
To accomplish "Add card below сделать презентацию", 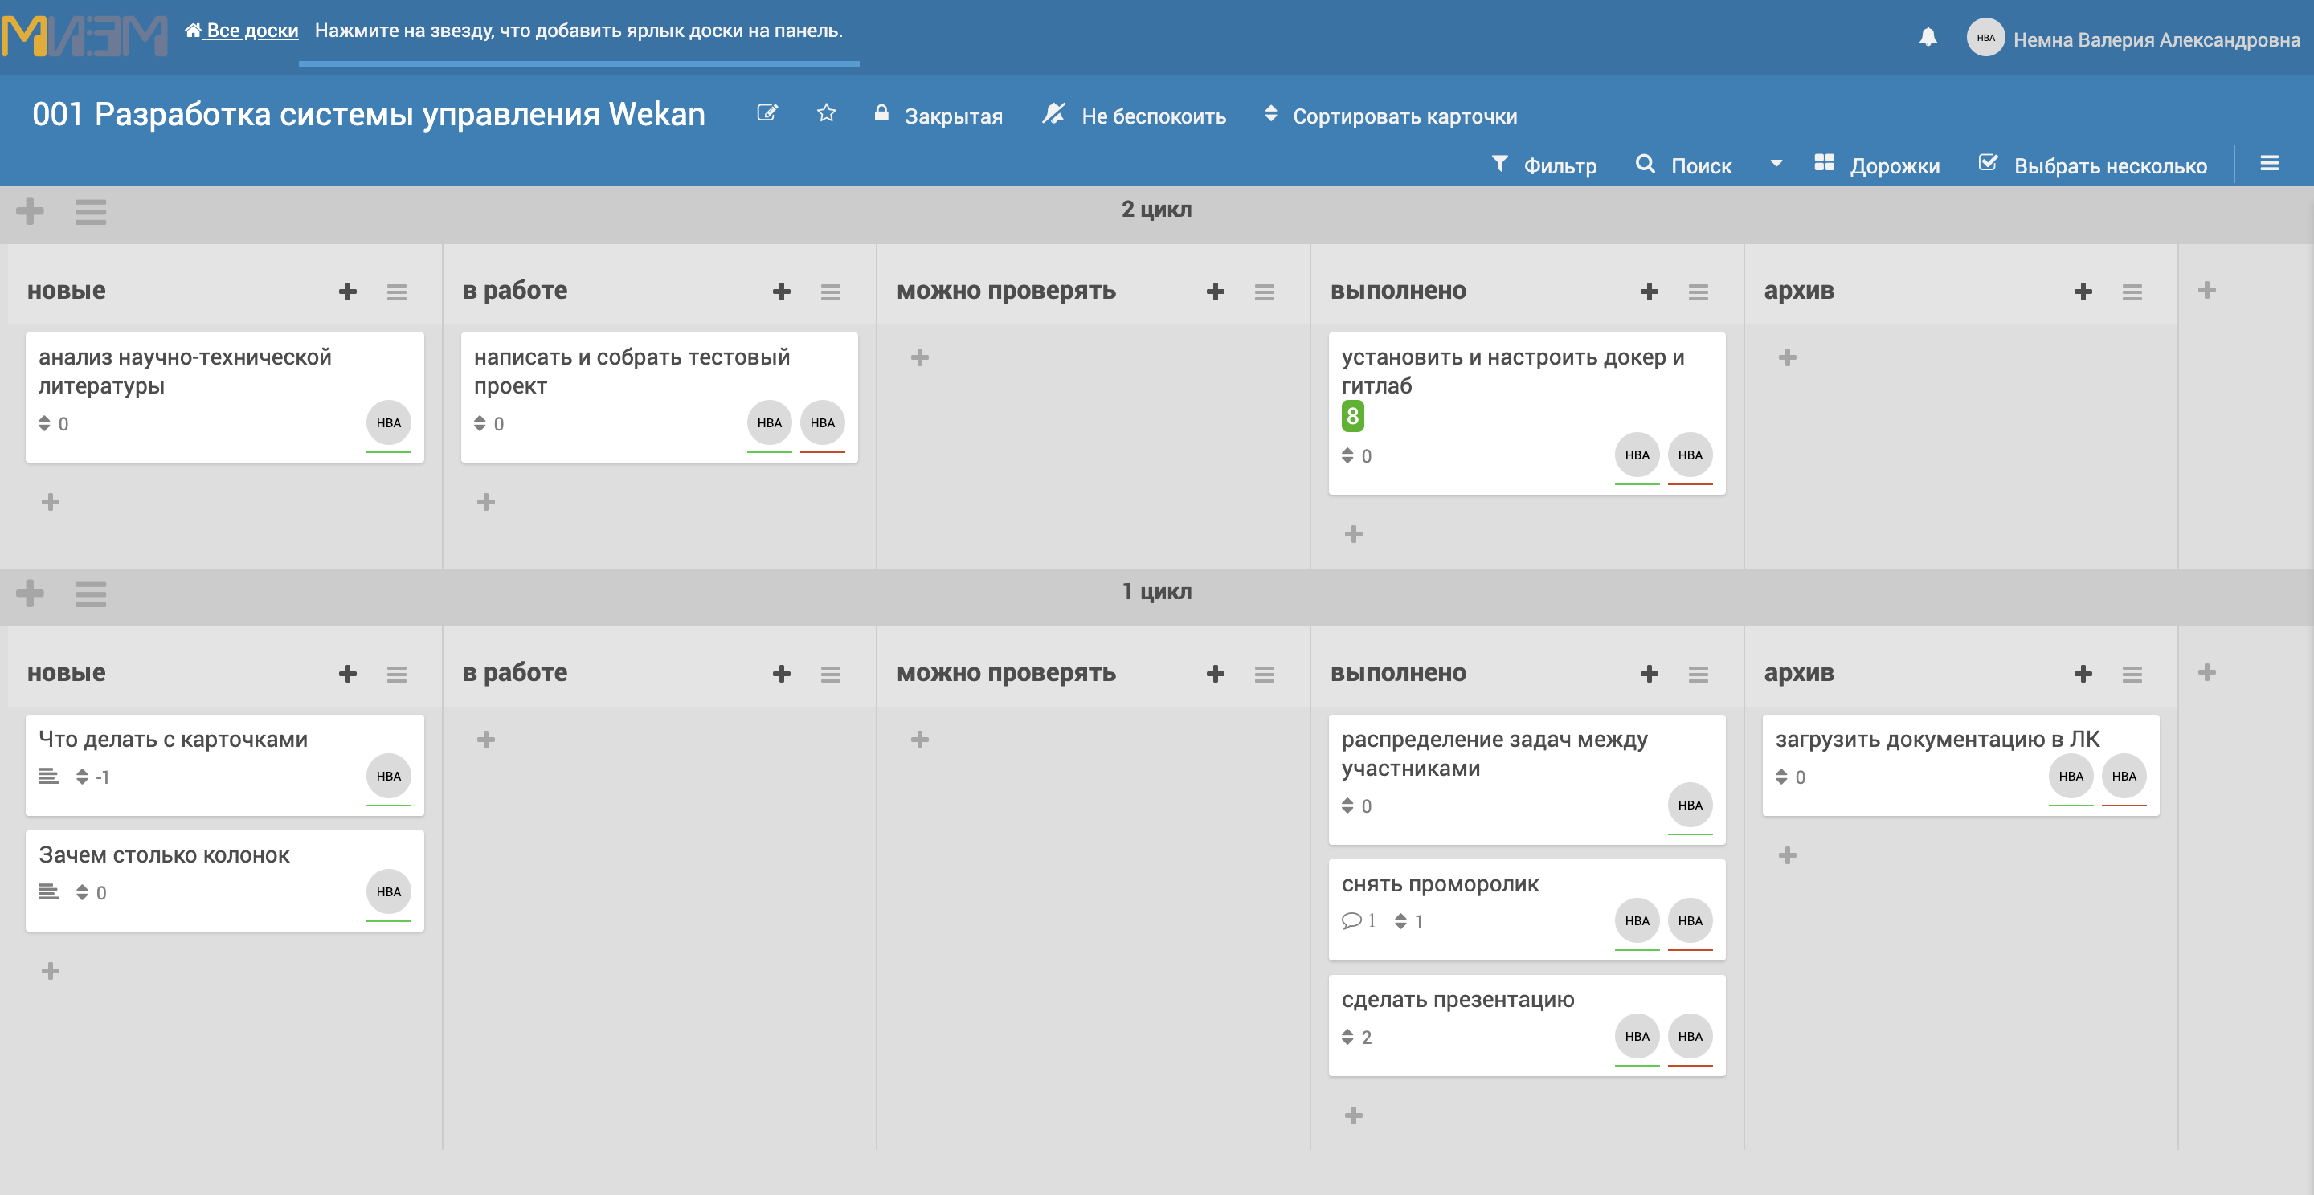I will pyautogui.click(x=1354, y=1116).
